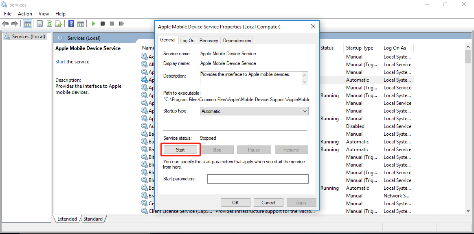Click the Refresh toolbar icon
This screenshot has width=474, height=234.
[x=49, y=24]
